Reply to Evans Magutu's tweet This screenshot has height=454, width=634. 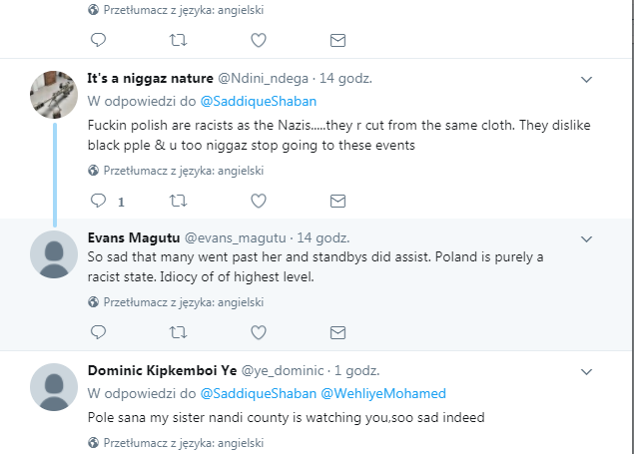coord(98,331)
